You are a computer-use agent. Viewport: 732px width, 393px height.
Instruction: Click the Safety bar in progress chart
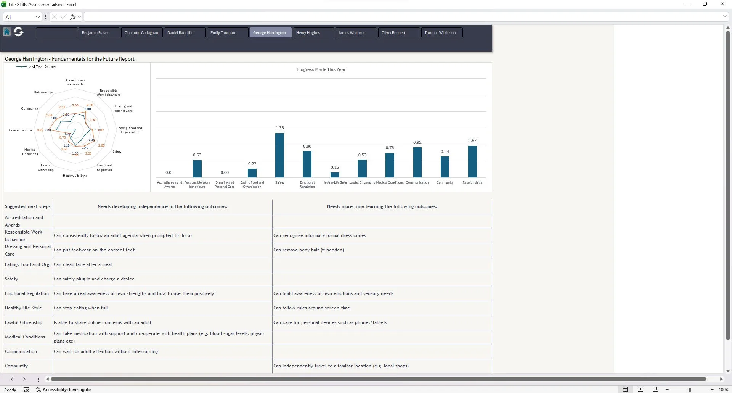pos(279,155)
